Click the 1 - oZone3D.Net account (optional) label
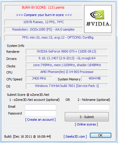The width and height of the screenshot is (118, 143). pos(34,100)
